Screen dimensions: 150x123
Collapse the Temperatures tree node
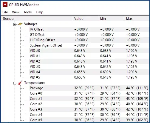(x=15, y=83)
